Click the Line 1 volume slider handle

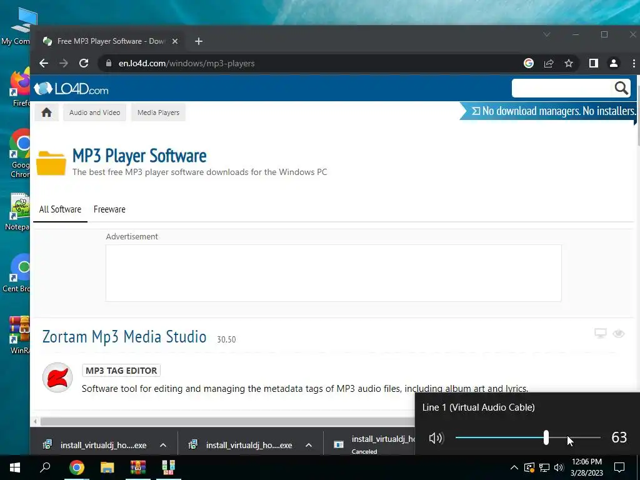coord(546,437)
